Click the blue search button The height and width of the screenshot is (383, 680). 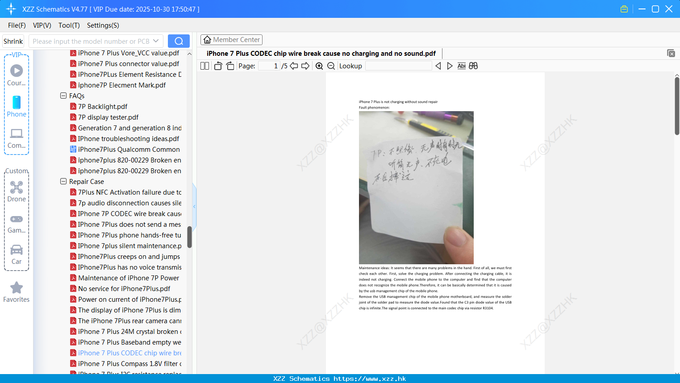[179, 41]
